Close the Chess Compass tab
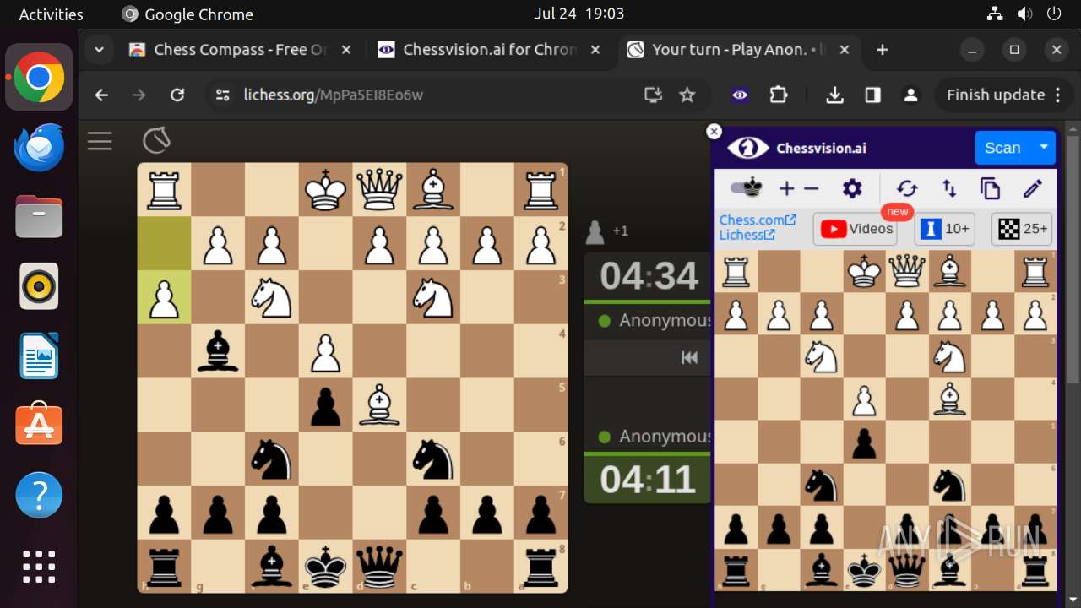The width and height of the screenshot is (1081, 608). pos(345,50)
